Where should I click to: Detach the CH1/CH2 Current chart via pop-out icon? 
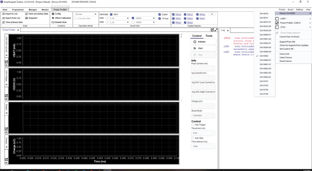tap(6, 62)
